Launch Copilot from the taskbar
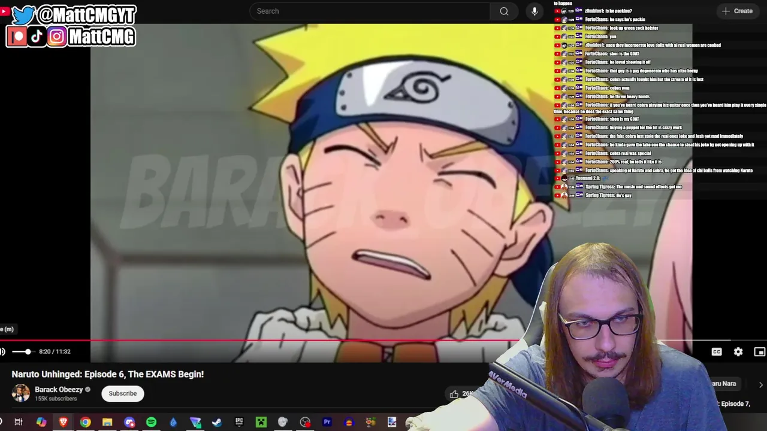The image size is (767, 431). pyautogui.click(x=41, y=422)
